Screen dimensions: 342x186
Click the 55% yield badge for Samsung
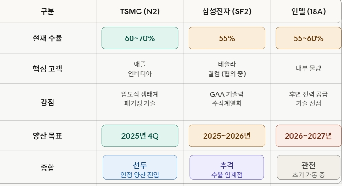(227, 38)
